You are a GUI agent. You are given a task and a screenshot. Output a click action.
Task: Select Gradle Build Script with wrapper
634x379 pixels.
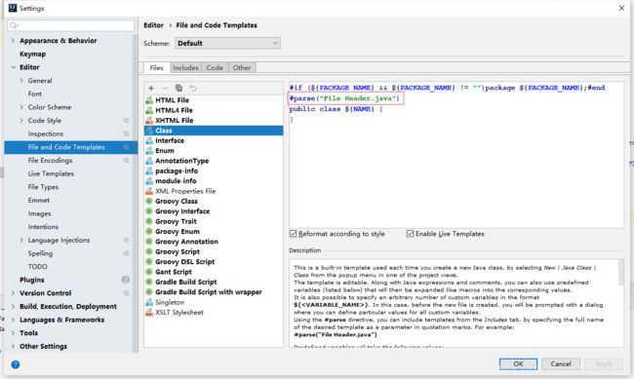(209, 292)
